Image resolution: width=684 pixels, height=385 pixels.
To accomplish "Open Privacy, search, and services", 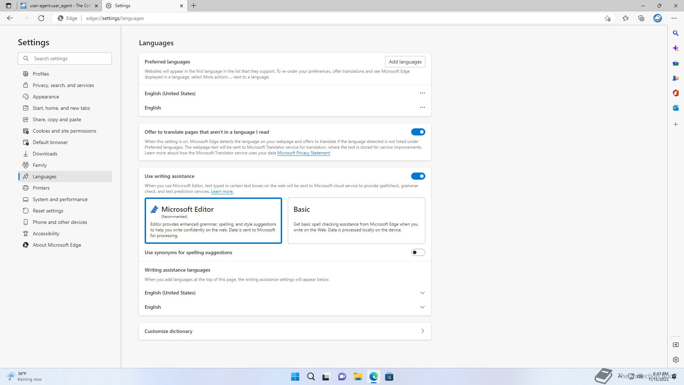I will (65, 85).
